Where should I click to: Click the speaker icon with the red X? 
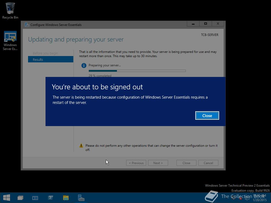pos(240,198)
